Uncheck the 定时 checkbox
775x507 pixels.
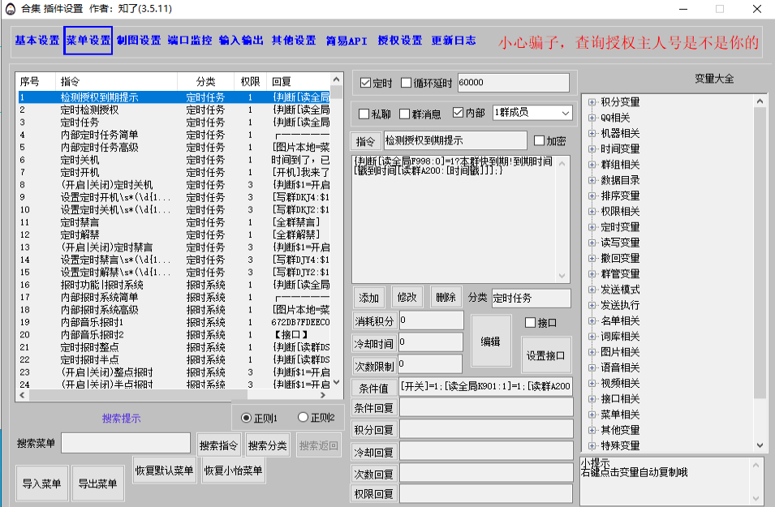(365, 83)
